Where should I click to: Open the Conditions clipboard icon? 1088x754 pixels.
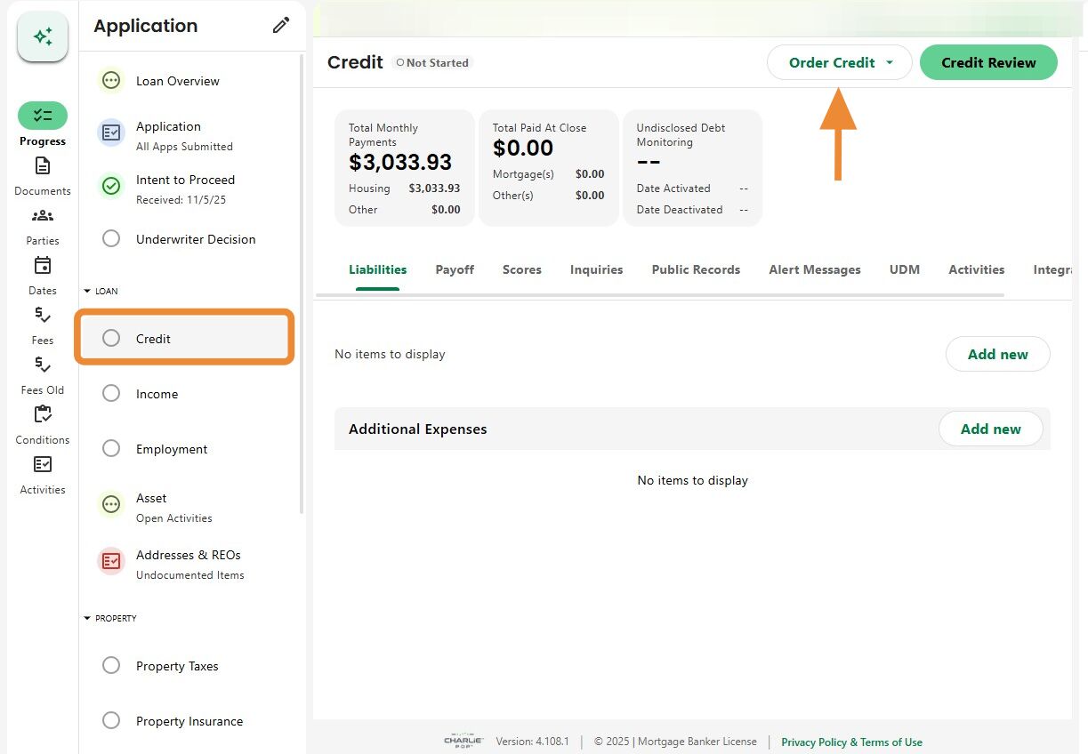tap(43, 414)
